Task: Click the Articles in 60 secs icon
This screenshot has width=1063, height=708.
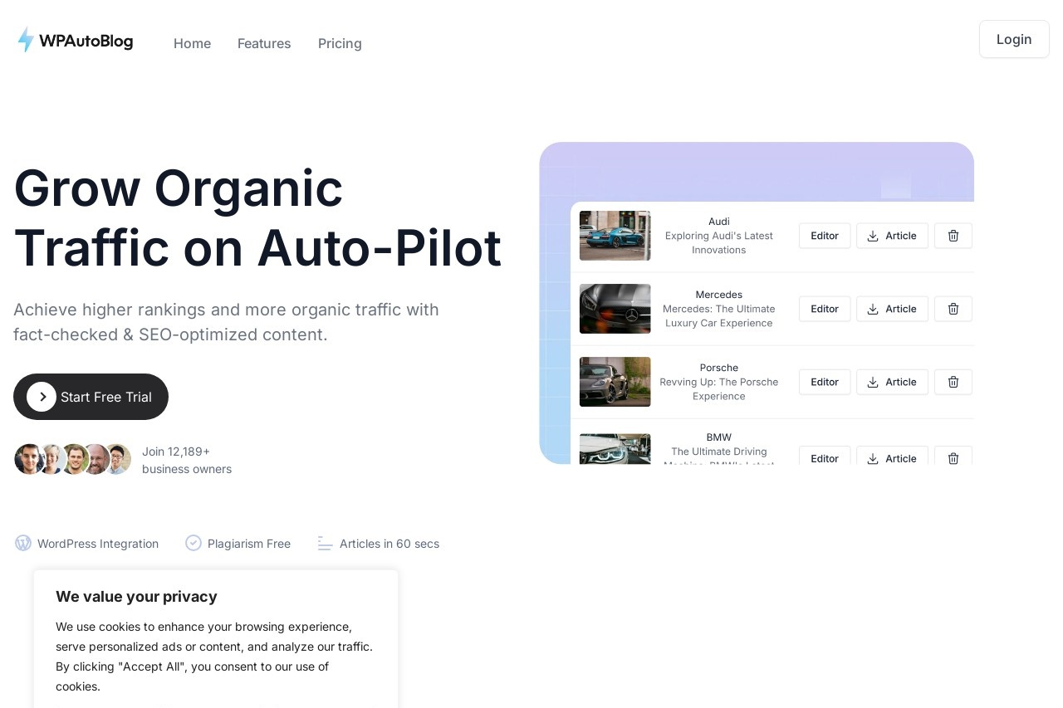Action: tap(325, 543)
